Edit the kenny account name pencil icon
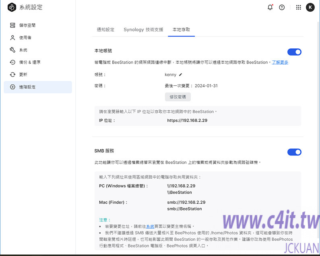This screenshot has height=256, width=320. click(180, 75)
